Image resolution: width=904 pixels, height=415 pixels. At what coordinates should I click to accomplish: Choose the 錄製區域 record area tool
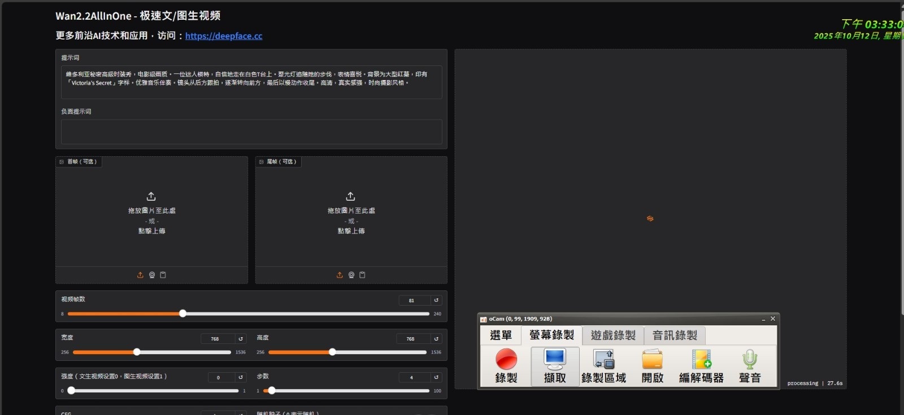click(603, 365)
